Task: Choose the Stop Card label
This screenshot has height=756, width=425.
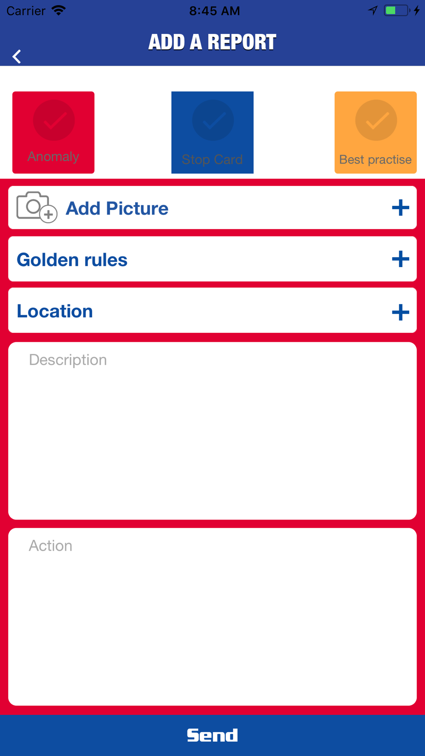Action: click(212, 159)
